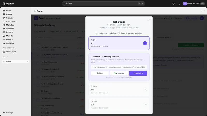Expand Sales channels section
The image size is (207, 116).
[9, 48]
